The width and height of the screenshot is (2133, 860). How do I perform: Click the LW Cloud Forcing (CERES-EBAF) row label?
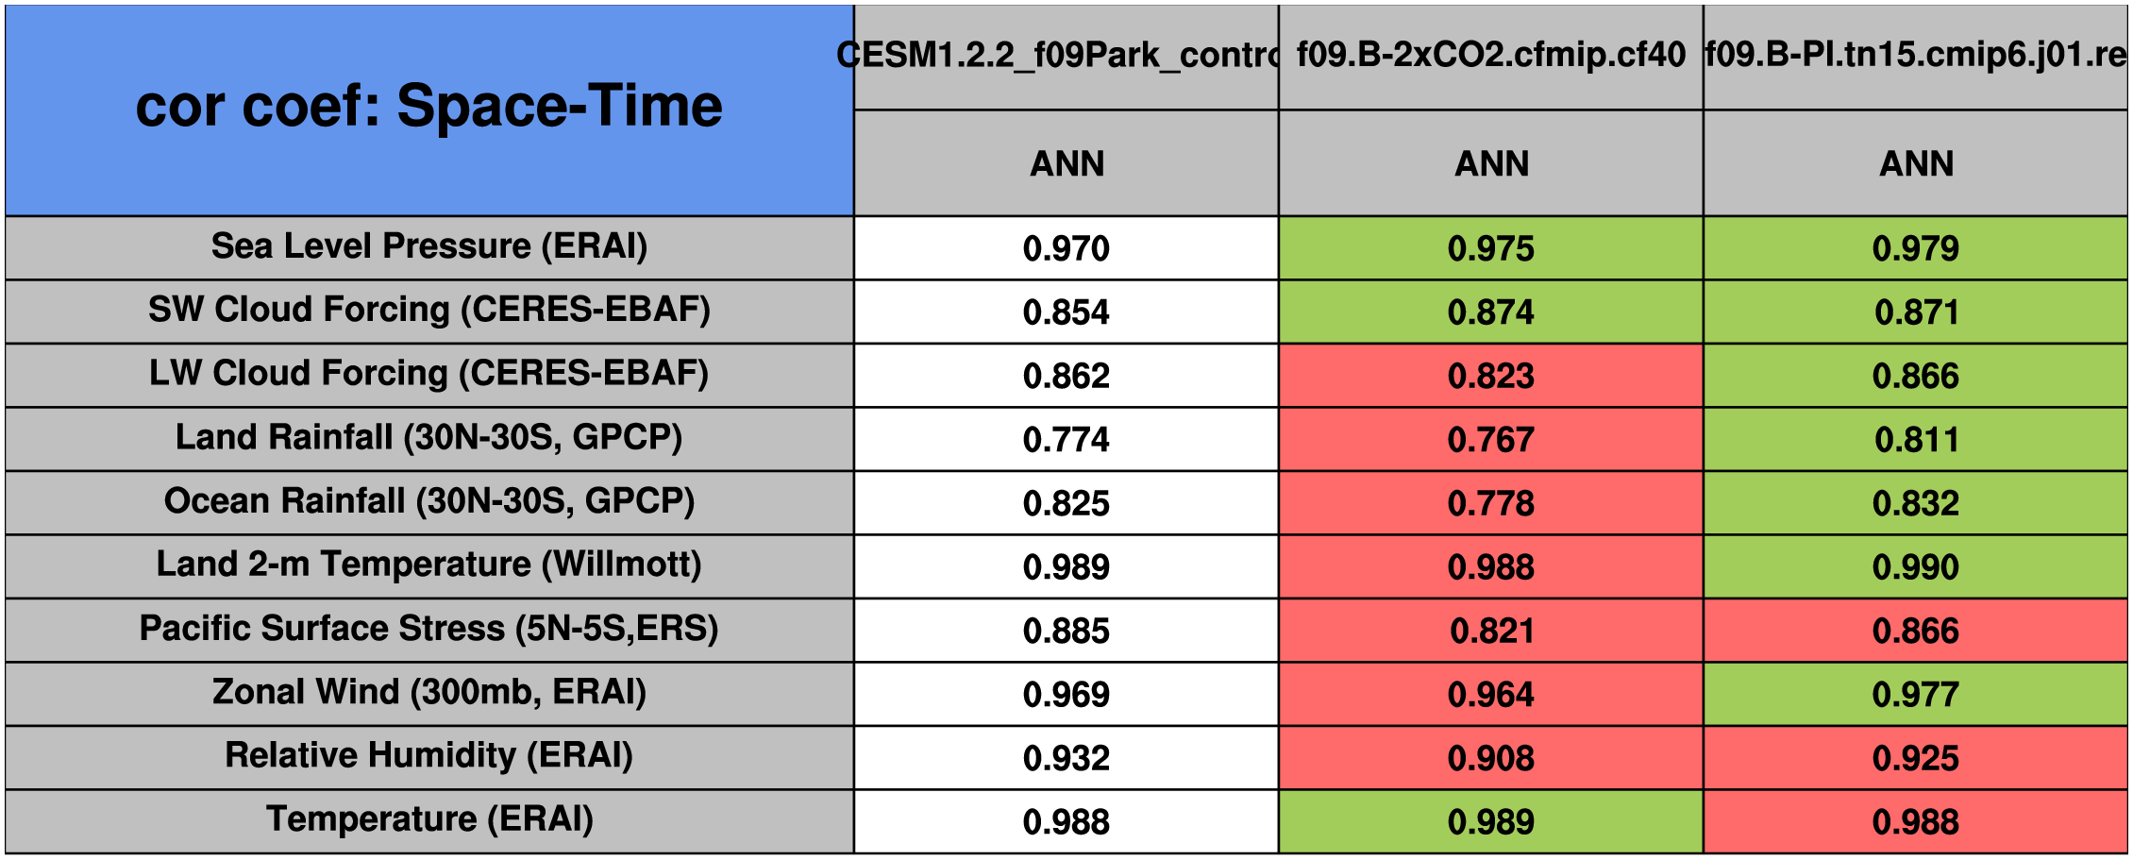[429, 375]
